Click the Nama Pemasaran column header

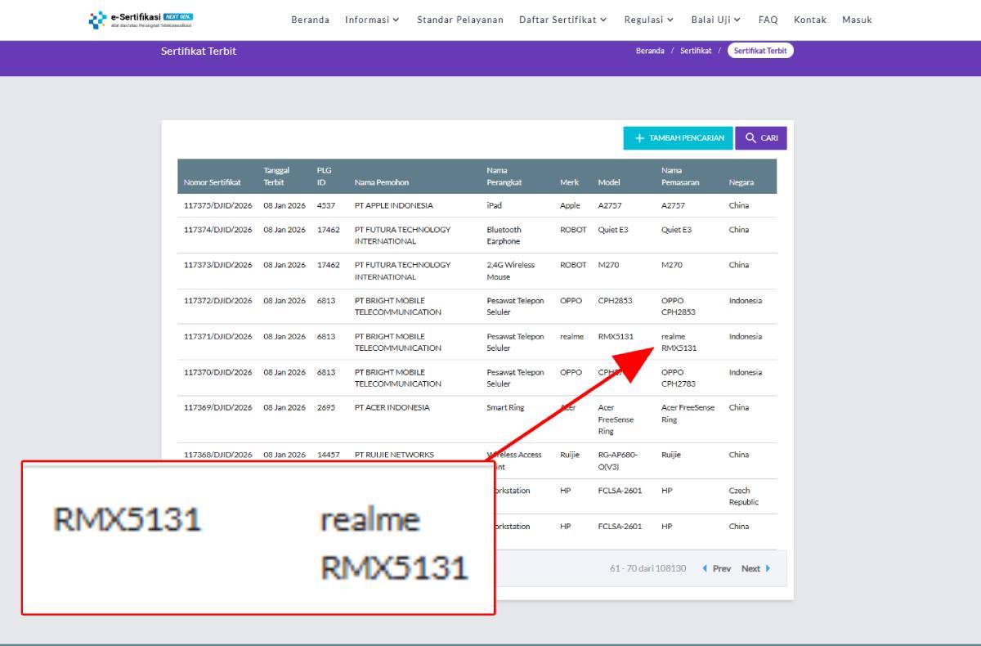[x=679, y=177]
